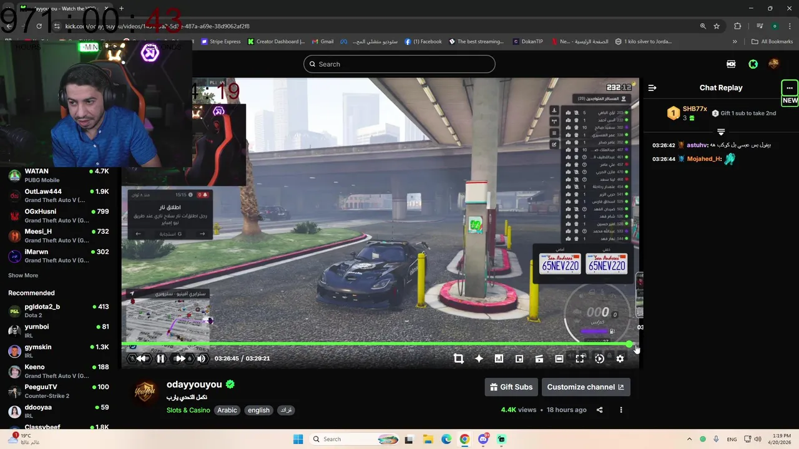
Task: Open the three-dot menu beside share
Action: pos(620,410)
